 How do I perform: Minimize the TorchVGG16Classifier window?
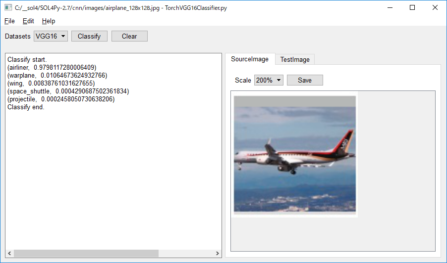[x=390, y=8]
